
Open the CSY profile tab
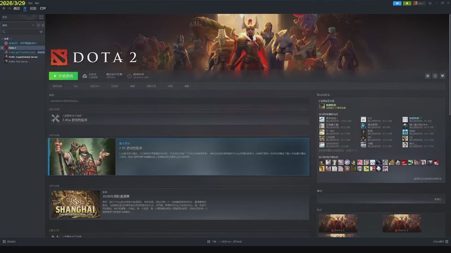pos(43,8)
